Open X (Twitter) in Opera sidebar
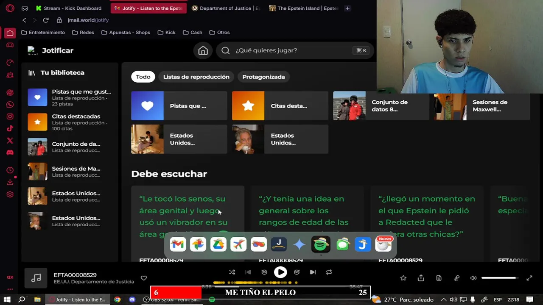This screenshot has height=305, width=543. [x=10, y=140]
